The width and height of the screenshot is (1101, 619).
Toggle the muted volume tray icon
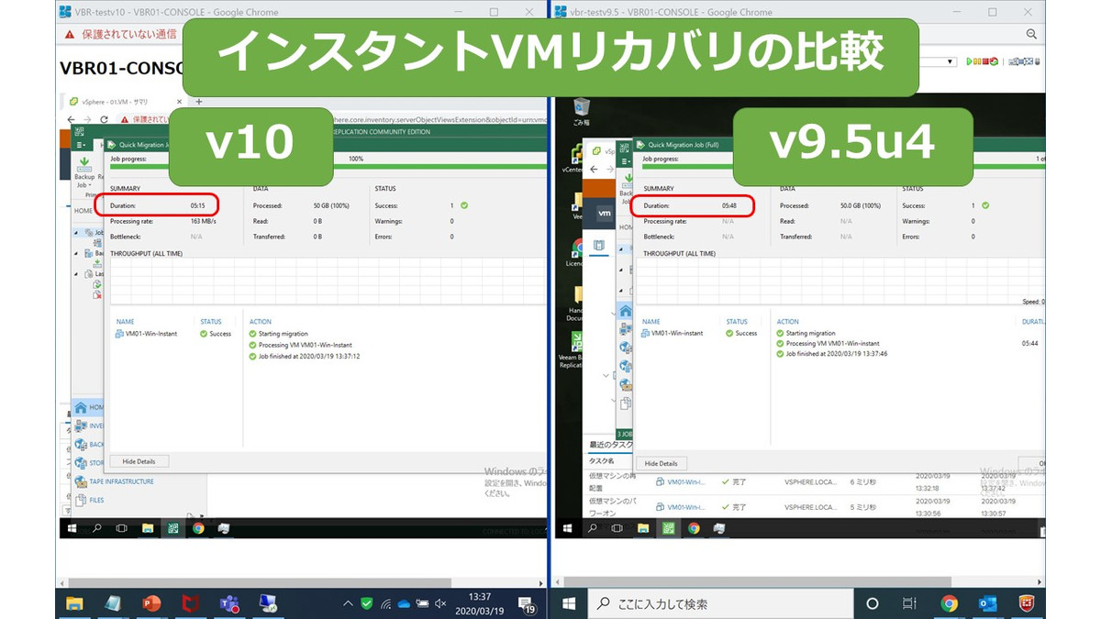point(440,603)
